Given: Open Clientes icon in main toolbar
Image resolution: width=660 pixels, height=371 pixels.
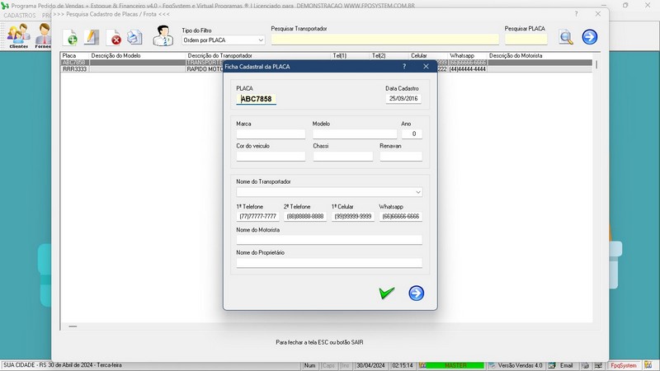Looking at the screenshot, I should coord(18,35).
